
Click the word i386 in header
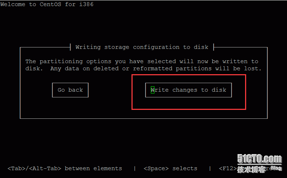(86, 4)
